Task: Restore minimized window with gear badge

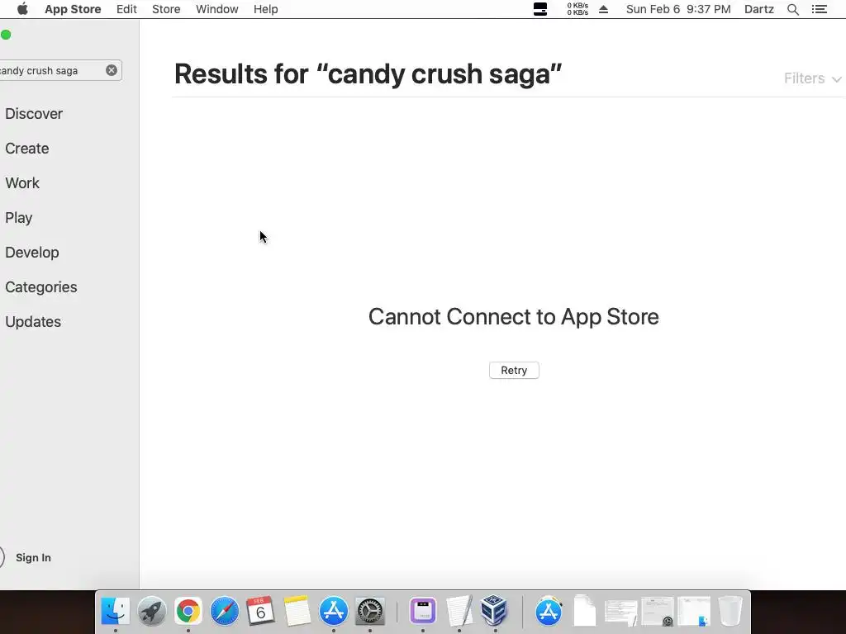Action: click(x=657, y=611)
